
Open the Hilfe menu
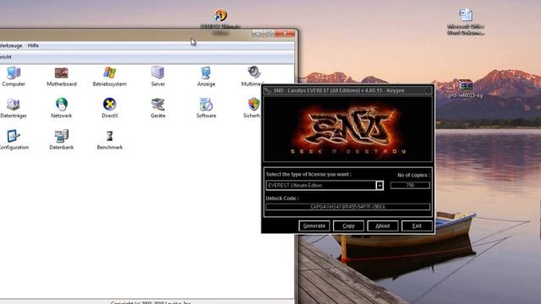33,46
